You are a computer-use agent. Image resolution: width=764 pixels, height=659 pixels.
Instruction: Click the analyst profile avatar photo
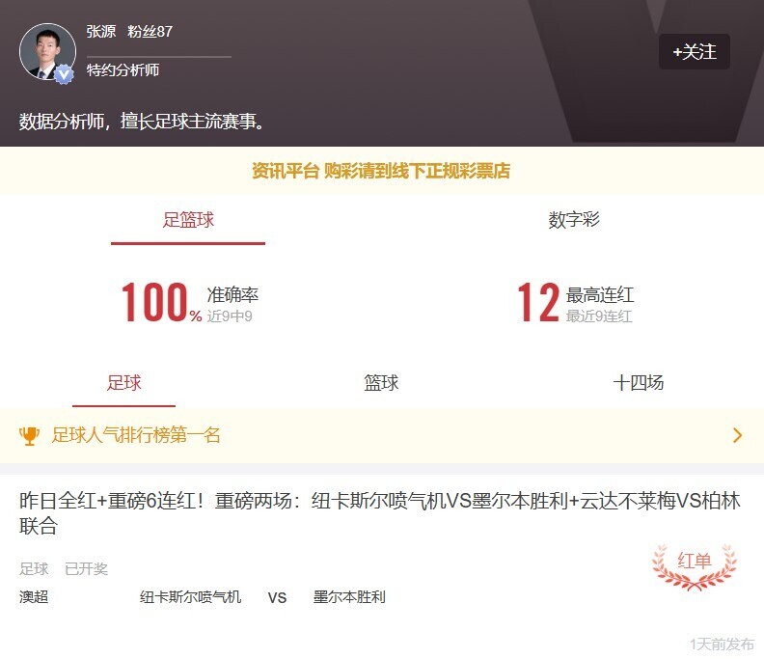coord(47,52)
